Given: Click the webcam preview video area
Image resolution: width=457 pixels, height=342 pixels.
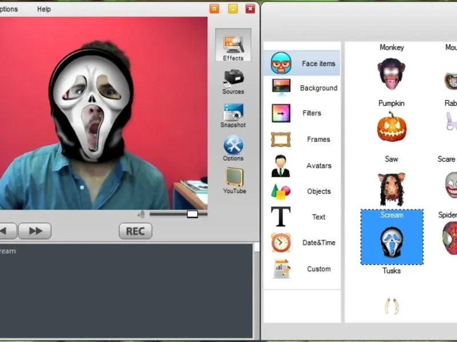Looking at the screenshot, I should (x=103, y=113).
